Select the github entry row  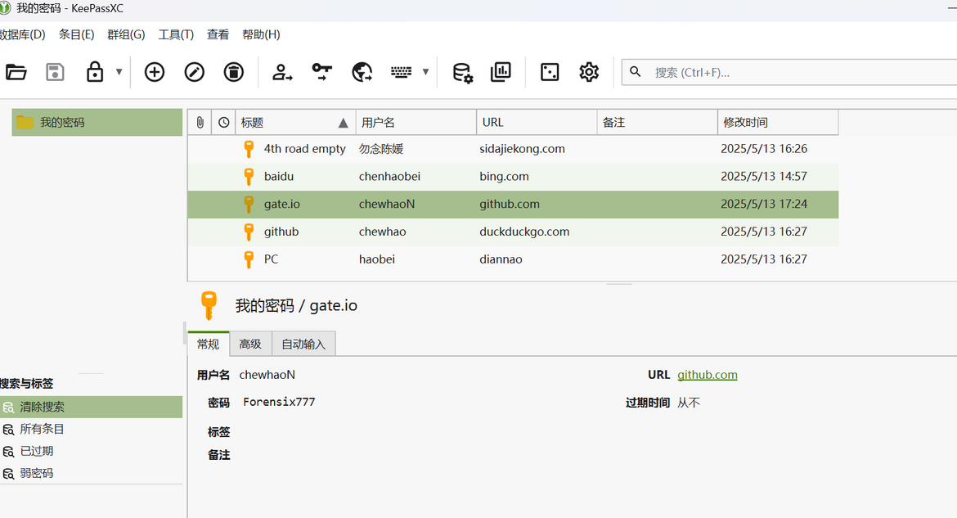513,232
